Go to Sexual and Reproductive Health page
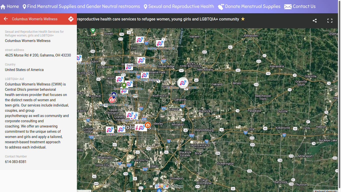 coord(179,6)
